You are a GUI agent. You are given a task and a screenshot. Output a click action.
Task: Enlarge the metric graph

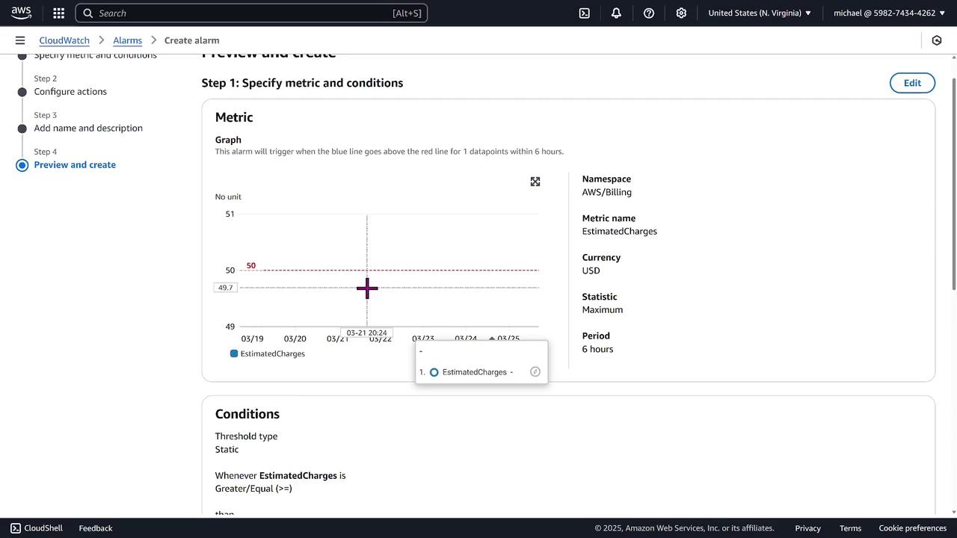tap(535, 182)
